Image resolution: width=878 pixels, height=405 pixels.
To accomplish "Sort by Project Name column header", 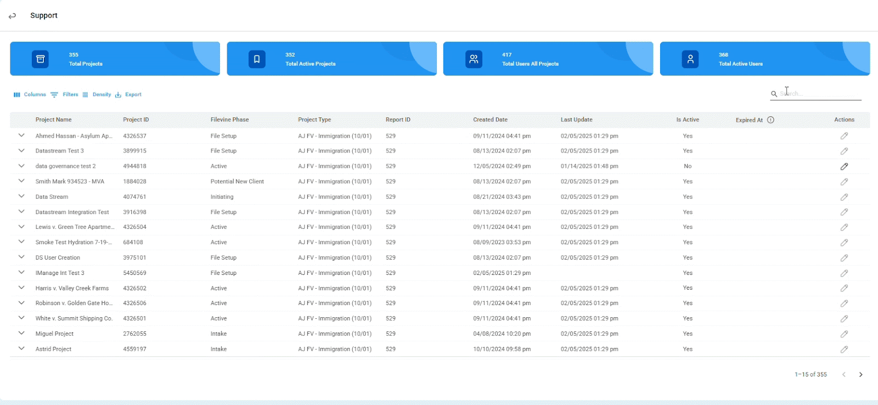I will click(54, 120).
